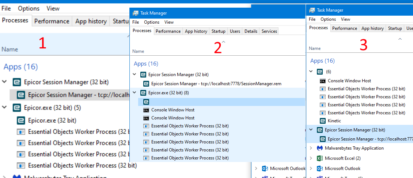This screenshot has width=413, height=178.
Task: Collapse Epicor Session Manager group in right window
Action: [x=311, y=130]
